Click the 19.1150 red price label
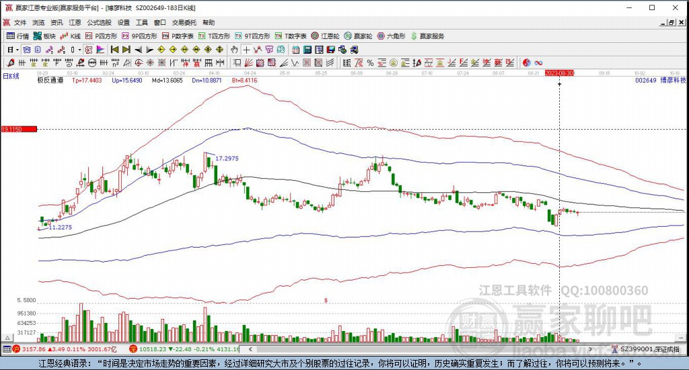The width and height of the screenshot is (689, 370). click(19, 129)
